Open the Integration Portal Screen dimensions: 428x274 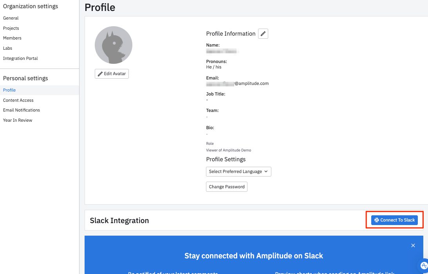tap(20, 58)
